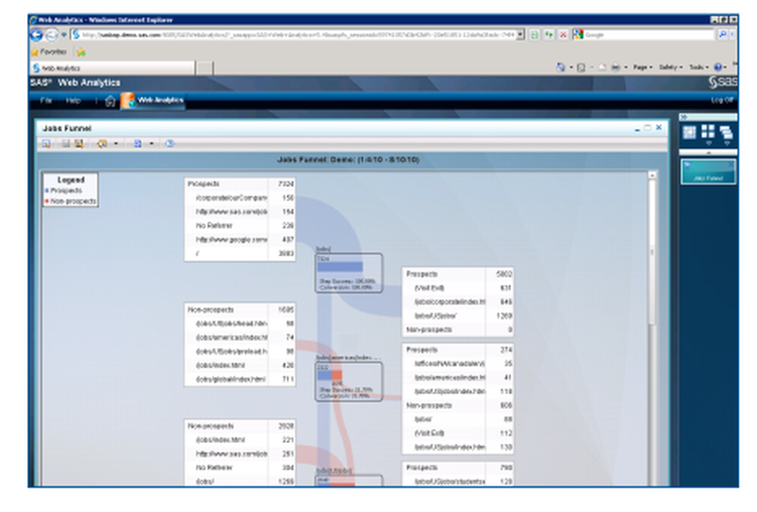
Task: Click the blue help question mark icon
Action: [718, 67]
